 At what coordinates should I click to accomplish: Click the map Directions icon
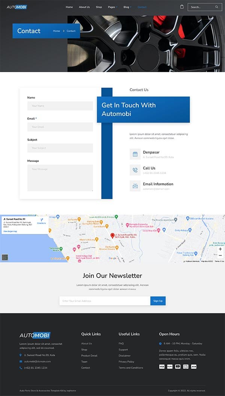[41, 220]
